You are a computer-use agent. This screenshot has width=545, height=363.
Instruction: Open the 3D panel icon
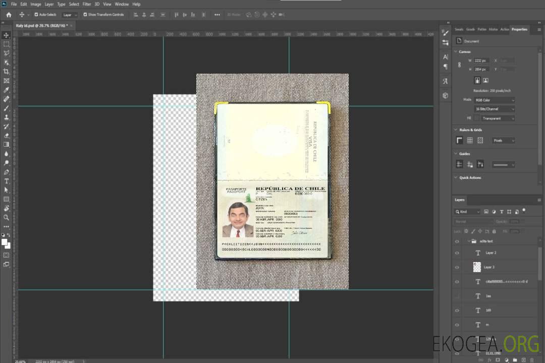click(x=446, y=95)
